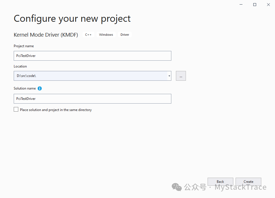Image resolution: width=275 pixels, height=198 pixels.
Task: Open the browse (...) folder picker for Location
Action: [180, 76]
